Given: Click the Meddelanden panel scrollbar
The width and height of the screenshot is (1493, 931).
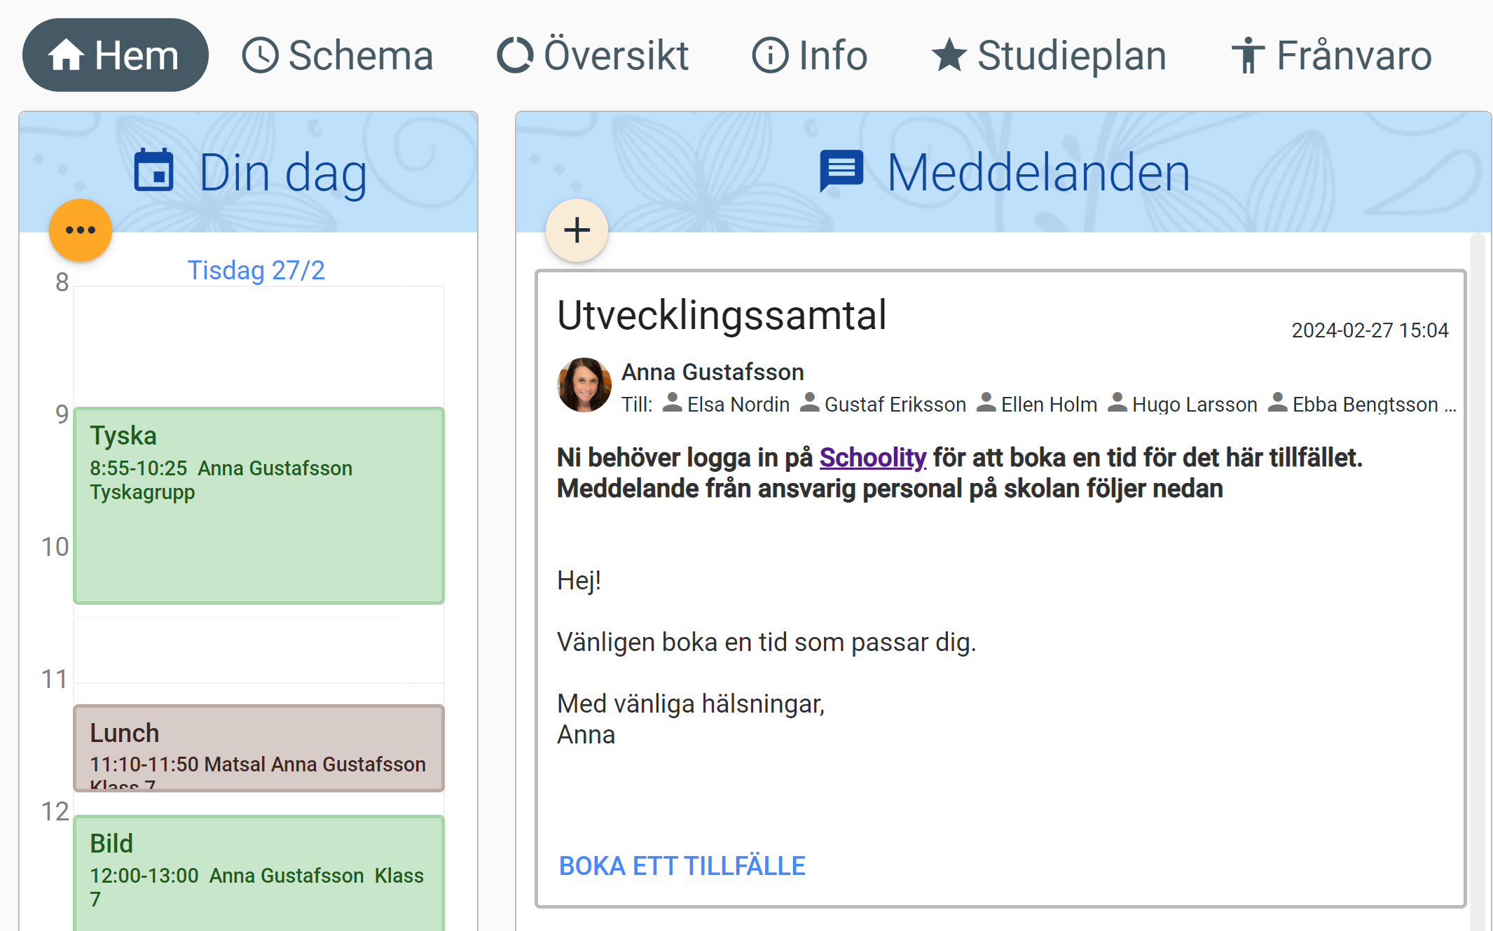Looking at the screenshot, I should 1477,560.
